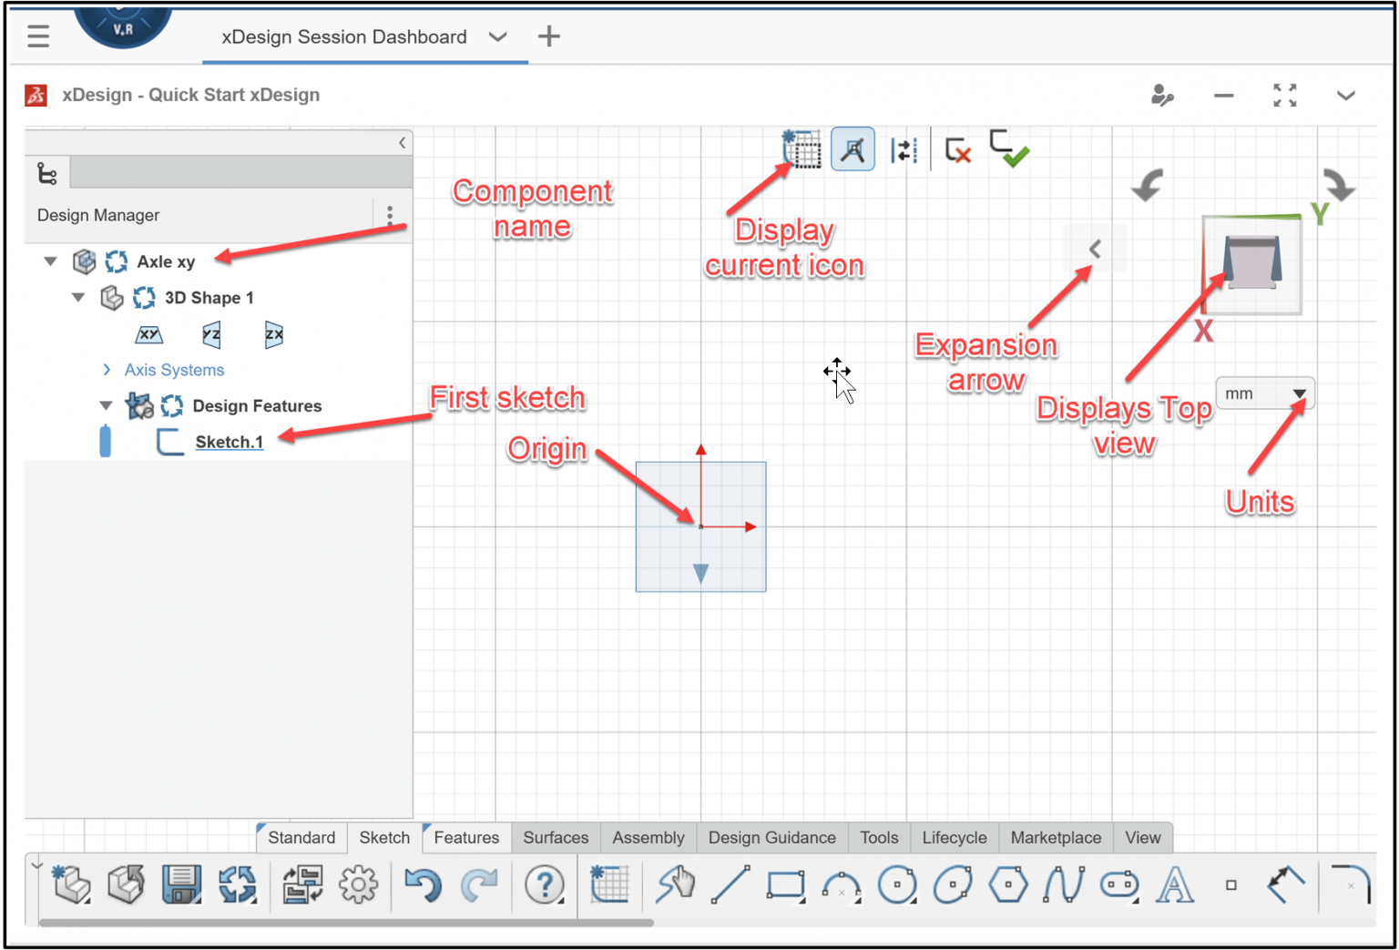Open the xDesign Session Dashboard tab dropdown
Screen dimensions: 1399x950
(498, 37)
